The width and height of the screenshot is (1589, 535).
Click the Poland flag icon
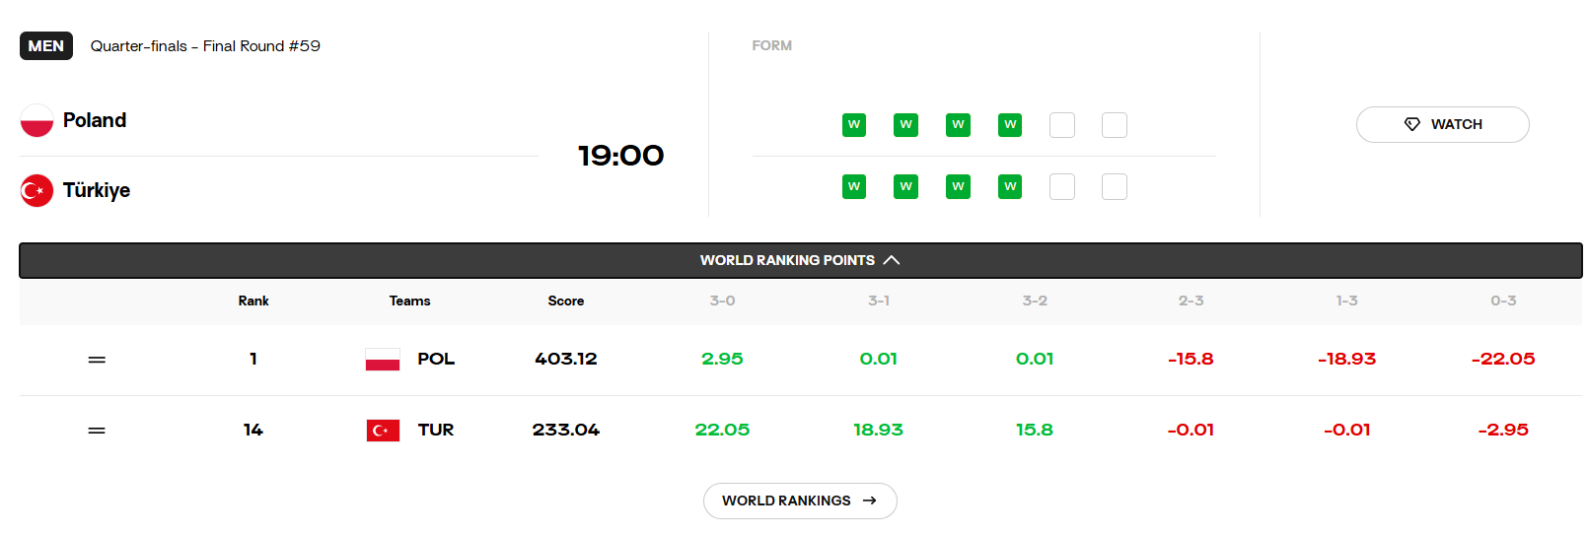pos(36,120)
